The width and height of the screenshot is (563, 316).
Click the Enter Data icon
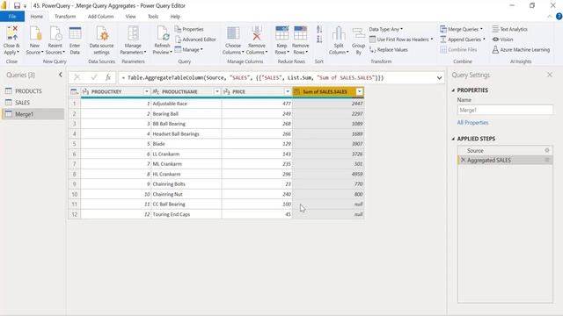coord(75,33)
